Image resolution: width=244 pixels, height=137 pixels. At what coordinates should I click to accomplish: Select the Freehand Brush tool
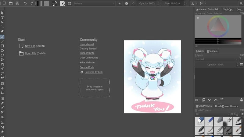pyautogui.click(x=2, y=37)
